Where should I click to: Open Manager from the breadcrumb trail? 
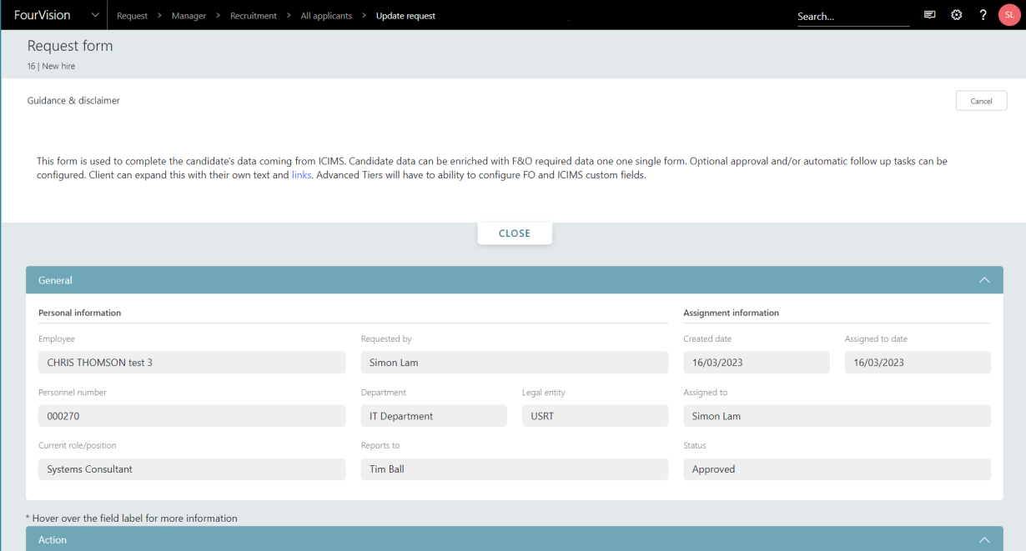pos(189,15)
